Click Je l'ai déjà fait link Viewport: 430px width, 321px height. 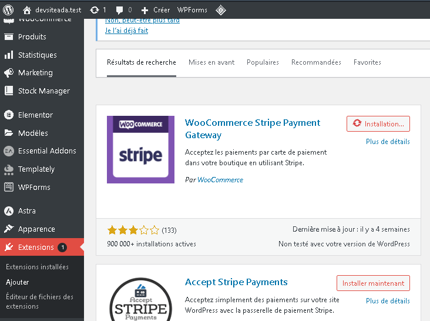tap(126, 31)
